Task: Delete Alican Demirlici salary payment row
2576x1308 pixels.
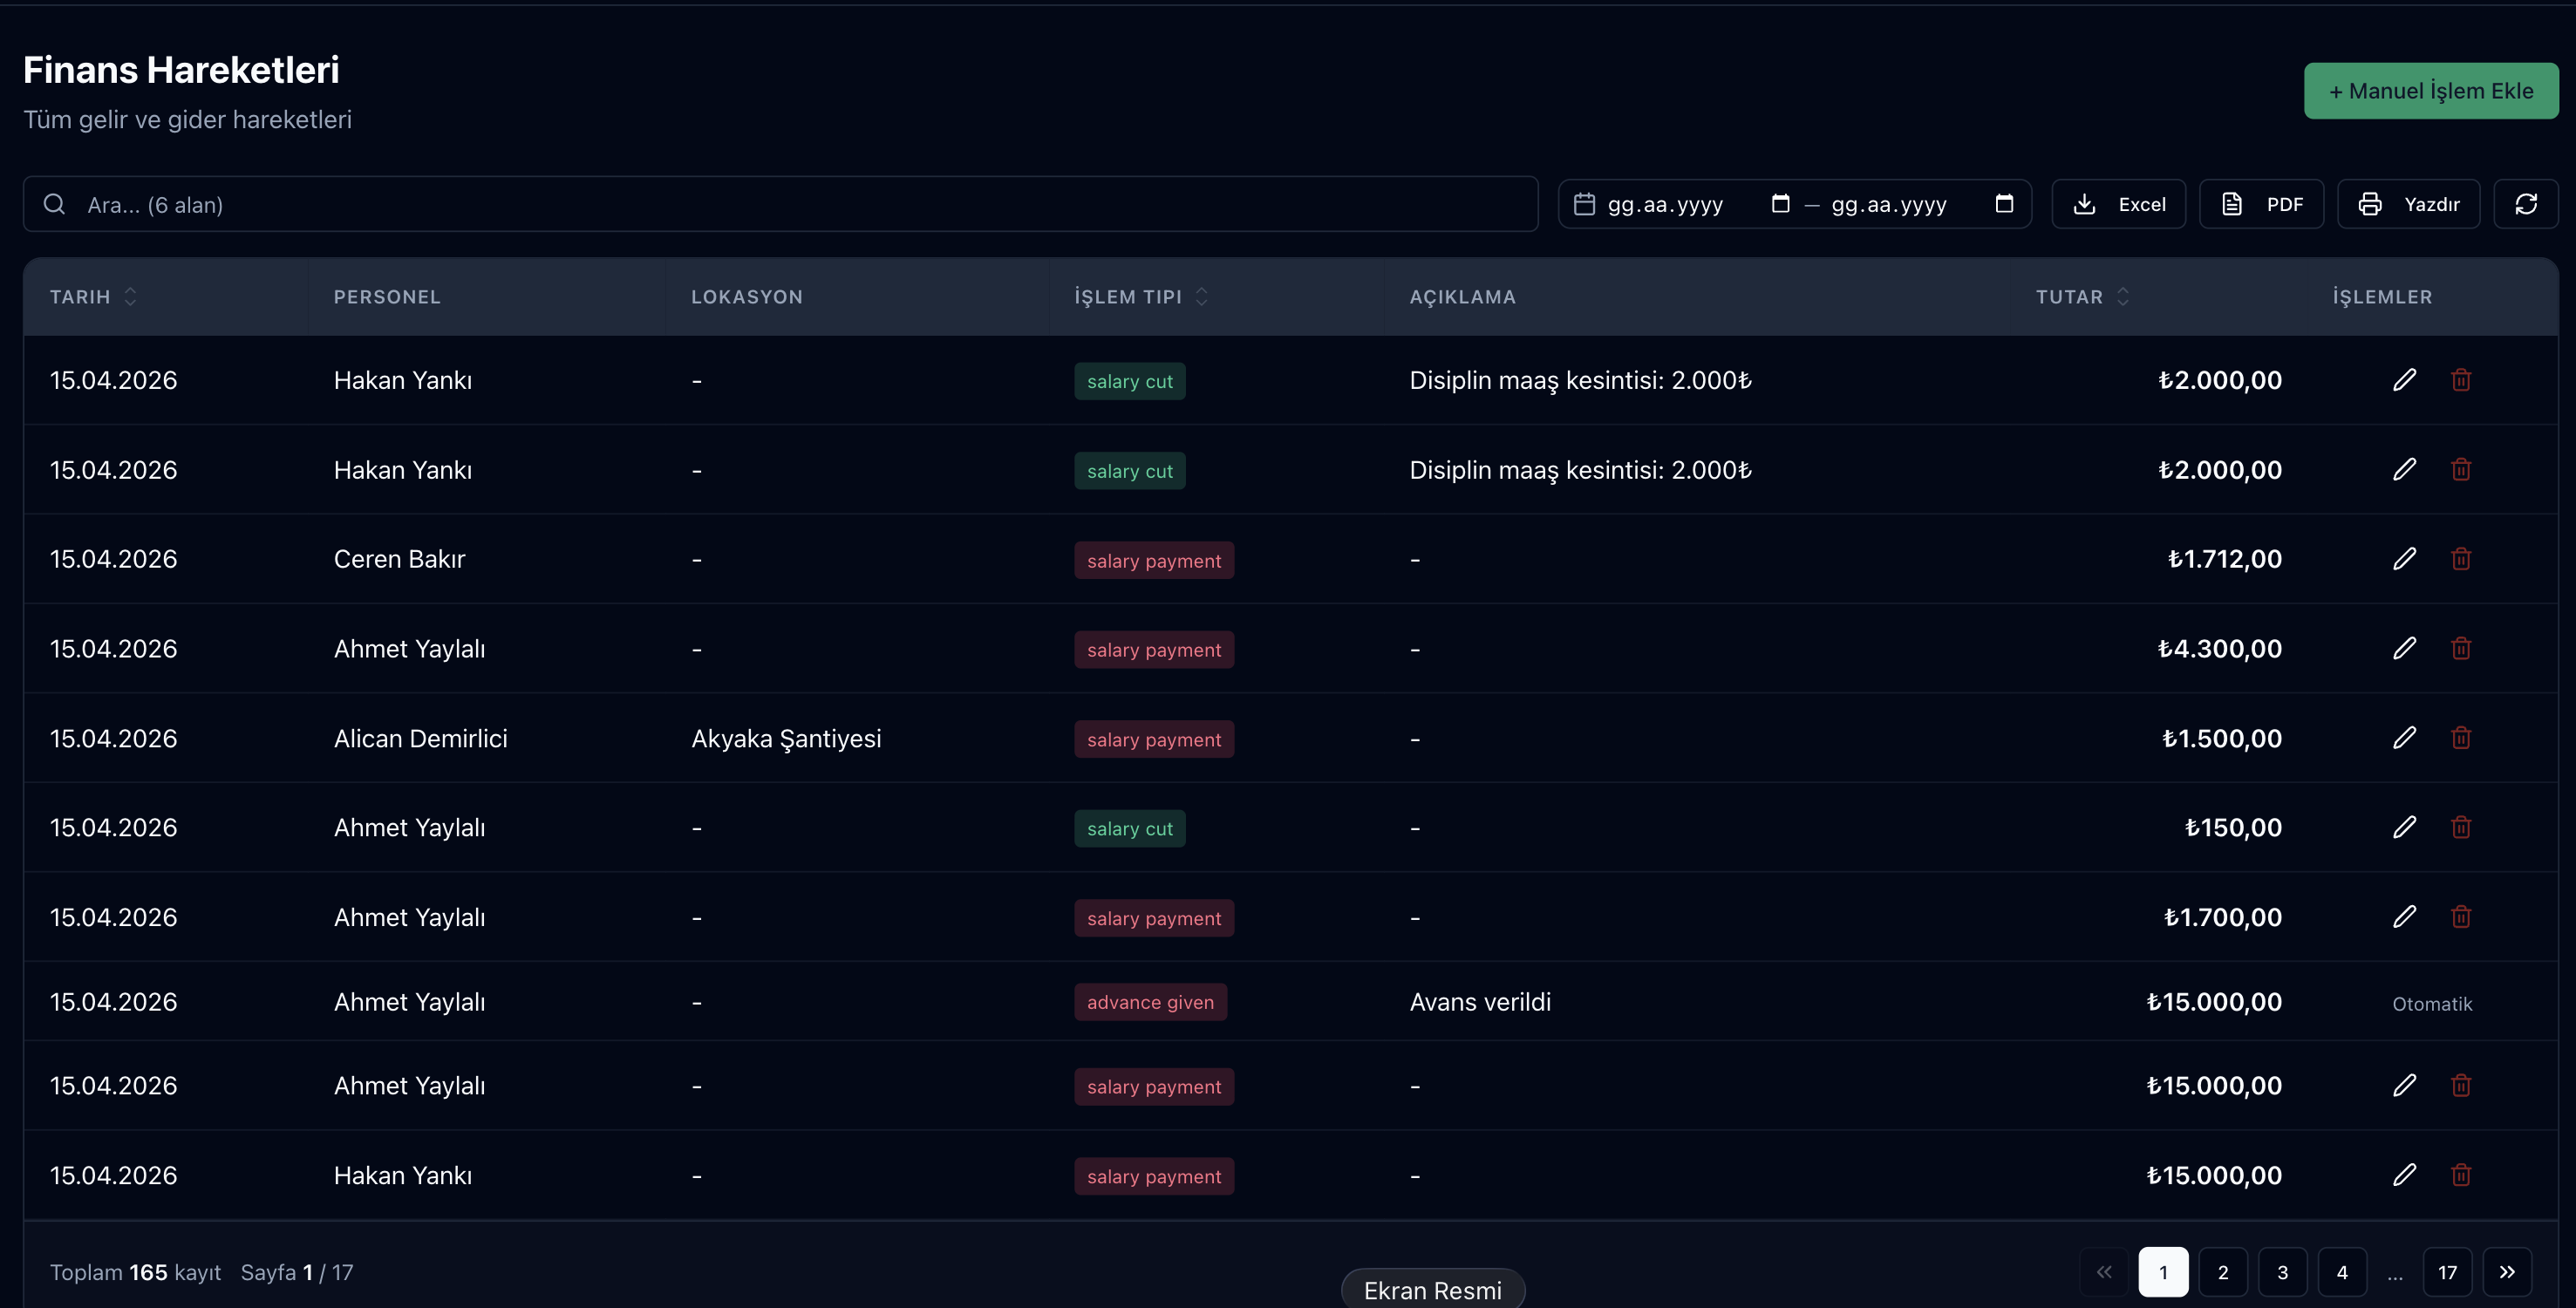Action: (x=2461, y=738)
